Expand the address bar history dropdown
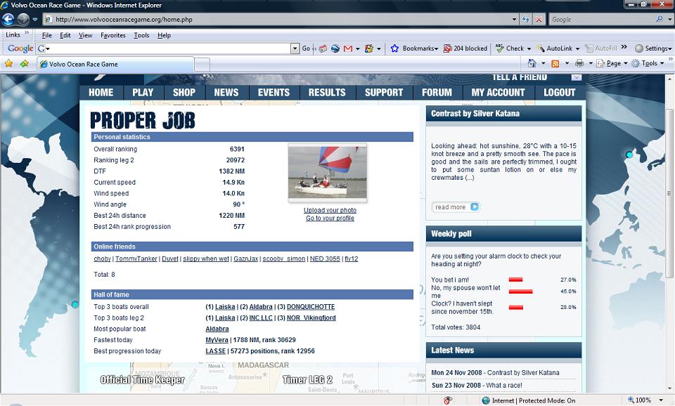675x406 pixels. [x=514, y=20]
